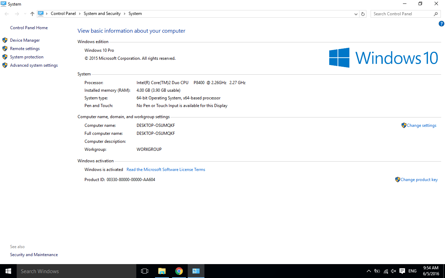Click the muted volume tray icon
Screen dimensions: 445x278
394,271
